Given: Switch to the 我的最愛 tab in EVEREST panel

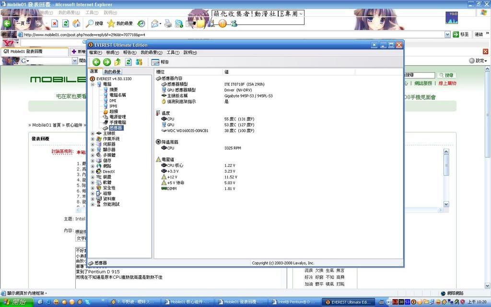Looking at the screenshot, I should coord(112,72).
